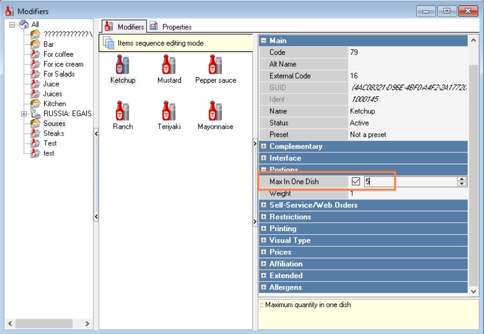Expand the Printing section
Viewport: 484px width, 334px height.
pyautogui.click(x=264, y=228)
